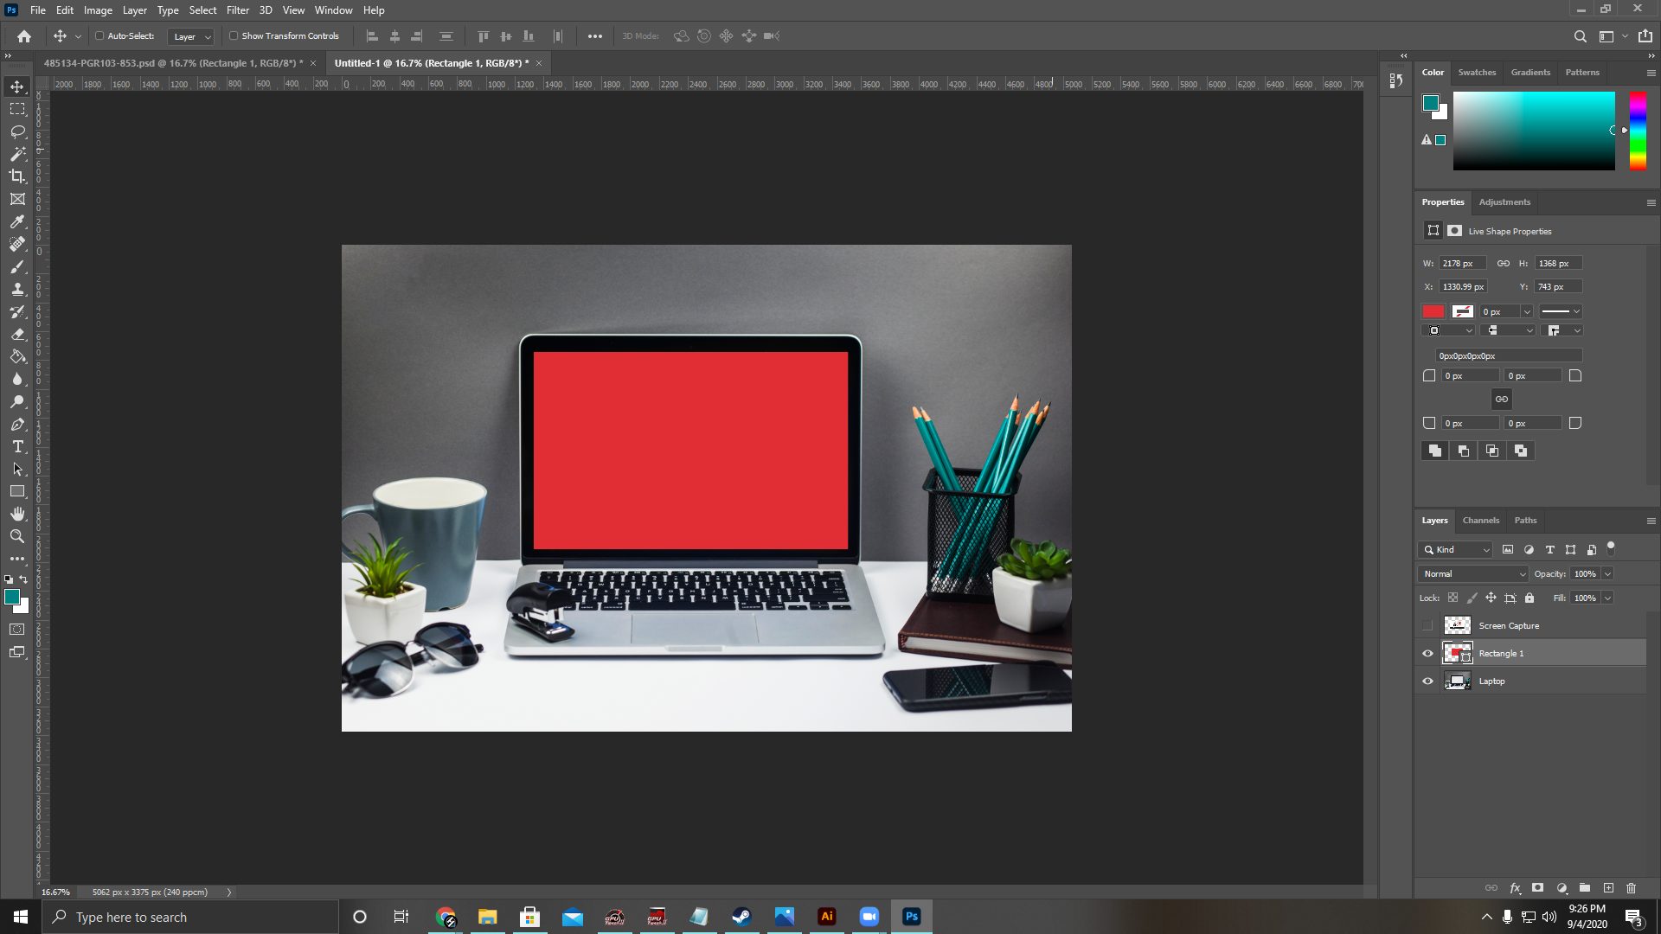
Task: Select the Lasso tool
Action: (x=17, y=131)
